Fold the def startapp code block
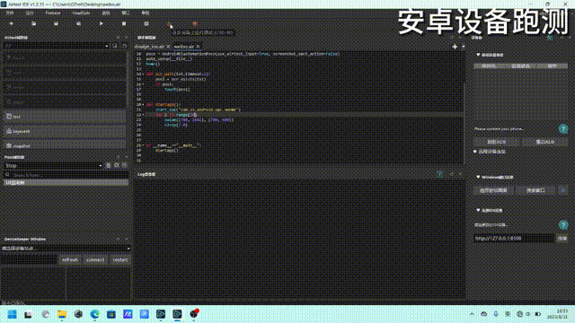Image resolution: width=575 pixels, height=323 pixels. pyautogui.click(x=143, y=104)
